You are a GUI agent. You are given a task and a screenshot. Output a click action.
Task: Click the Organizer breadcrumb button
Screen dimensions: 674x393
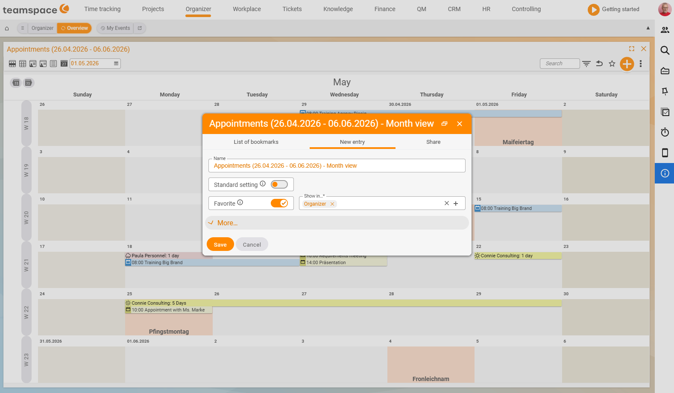point(42,28)
